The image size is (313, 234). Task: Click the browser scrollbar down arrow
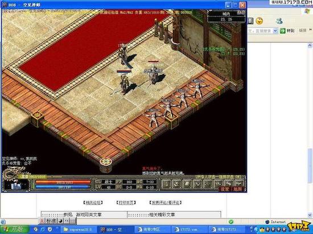pos(310,215)
